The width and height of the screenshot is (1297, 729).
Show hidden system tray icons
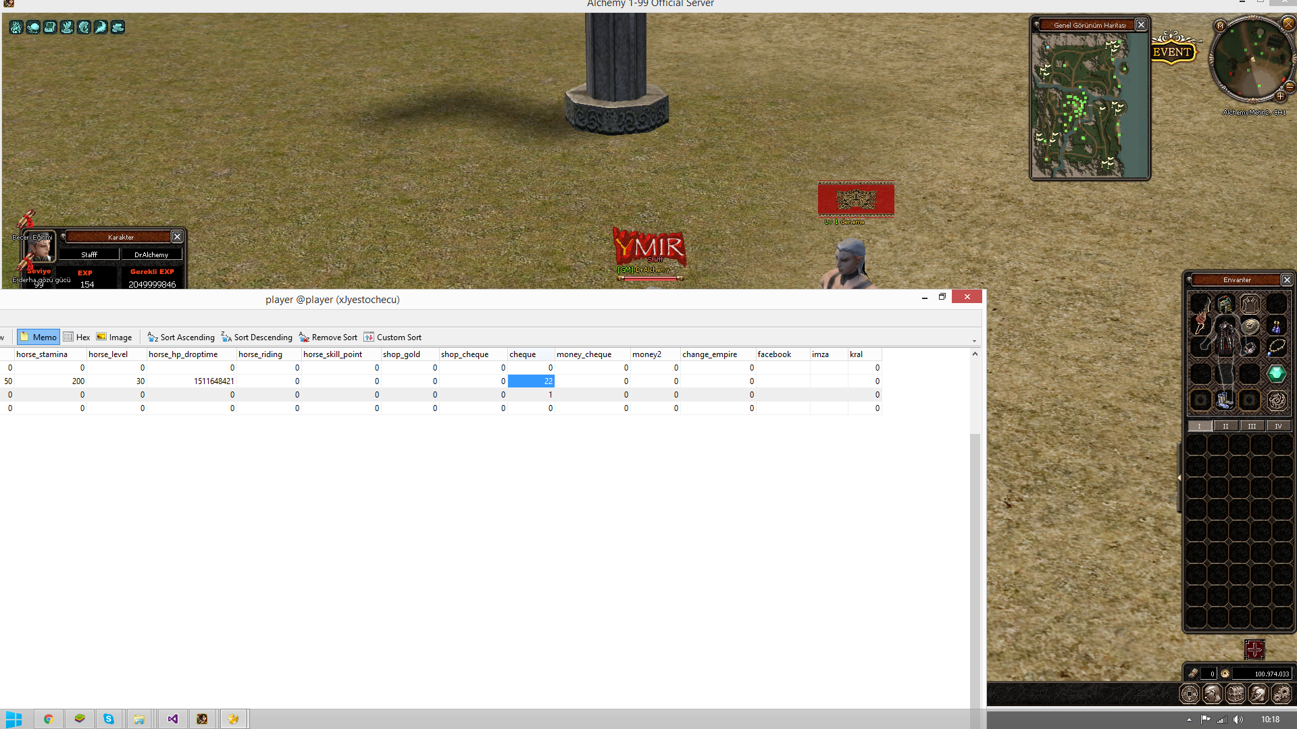click(x=1189, y=720)
